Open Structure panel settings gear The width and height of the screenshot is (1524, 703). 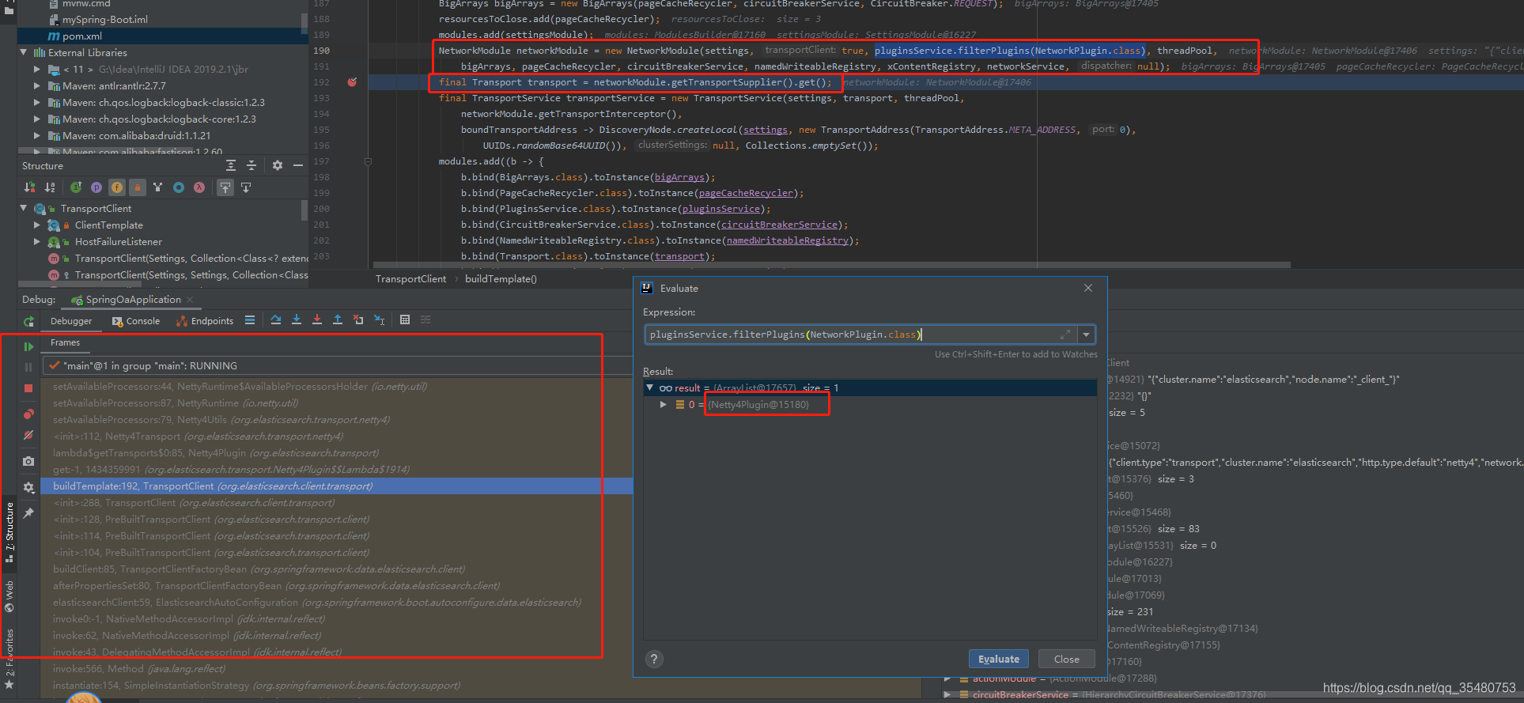[278, 165]
